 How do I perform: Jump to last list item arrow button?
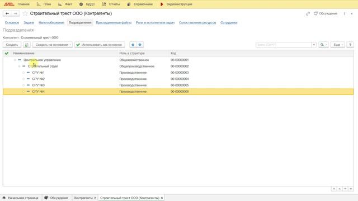point(351,189)
